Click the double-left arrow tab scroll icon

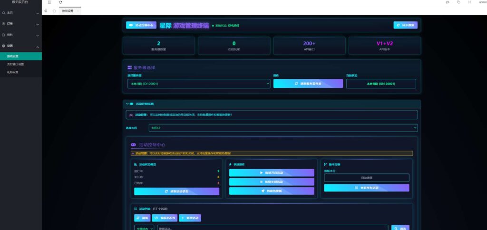coord(46,10)
